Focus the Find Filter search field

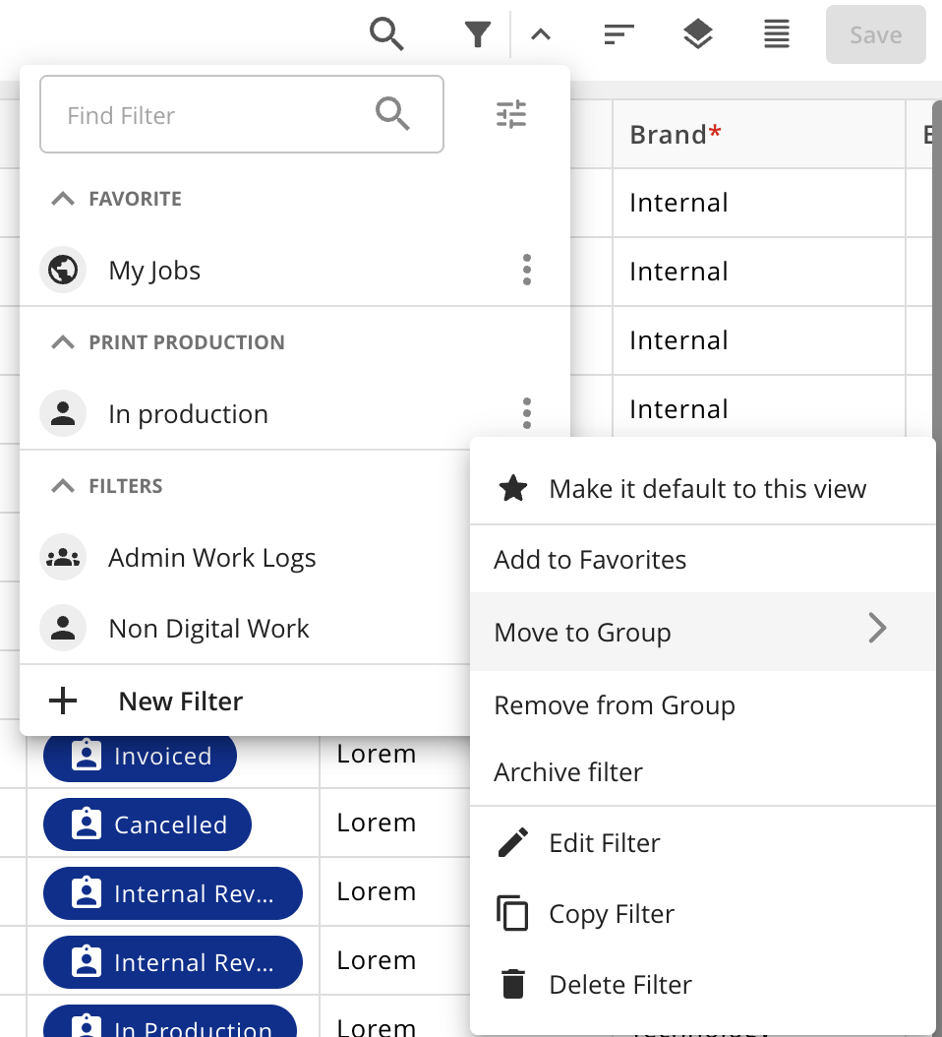[241, 114]
